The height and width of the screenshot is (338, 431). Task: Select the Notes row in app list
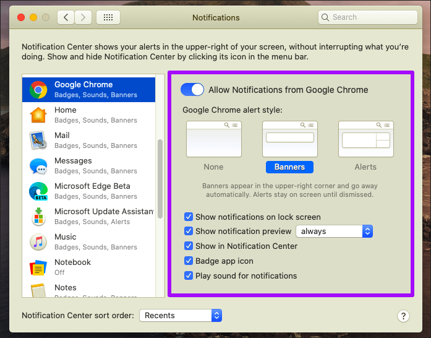tap(88, 289)
